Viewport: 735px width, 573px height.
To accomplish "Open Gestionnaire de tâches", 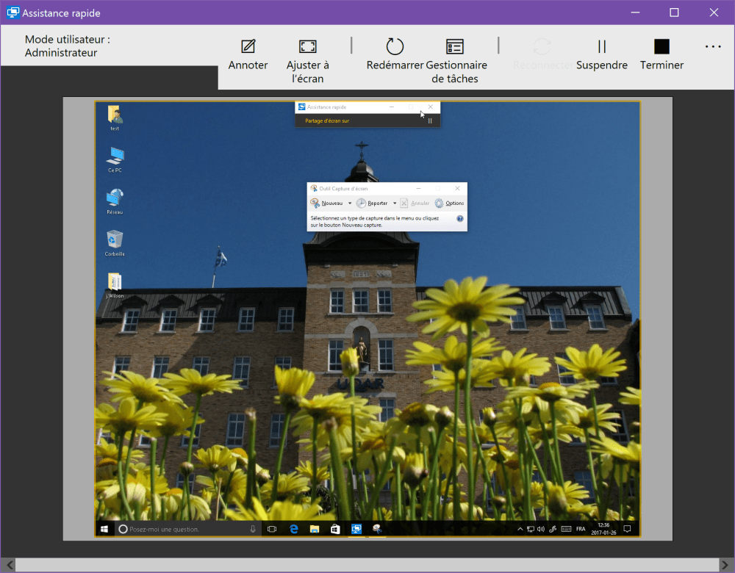I will click(455, 47).
